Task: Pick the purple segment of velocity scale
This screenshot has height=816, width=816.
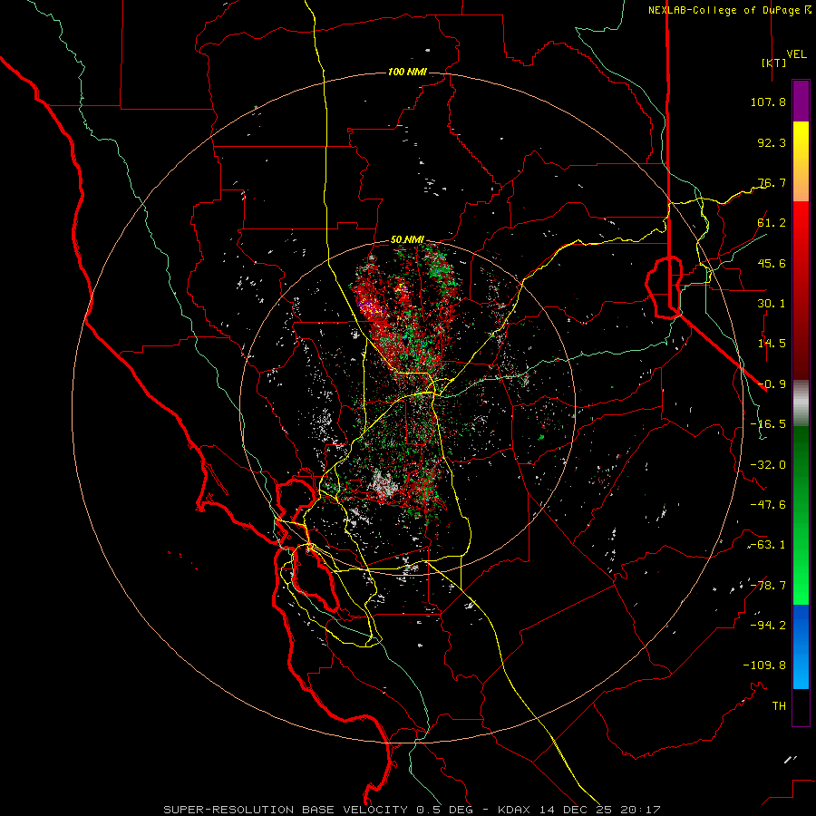Action: (x=801, y=102)
